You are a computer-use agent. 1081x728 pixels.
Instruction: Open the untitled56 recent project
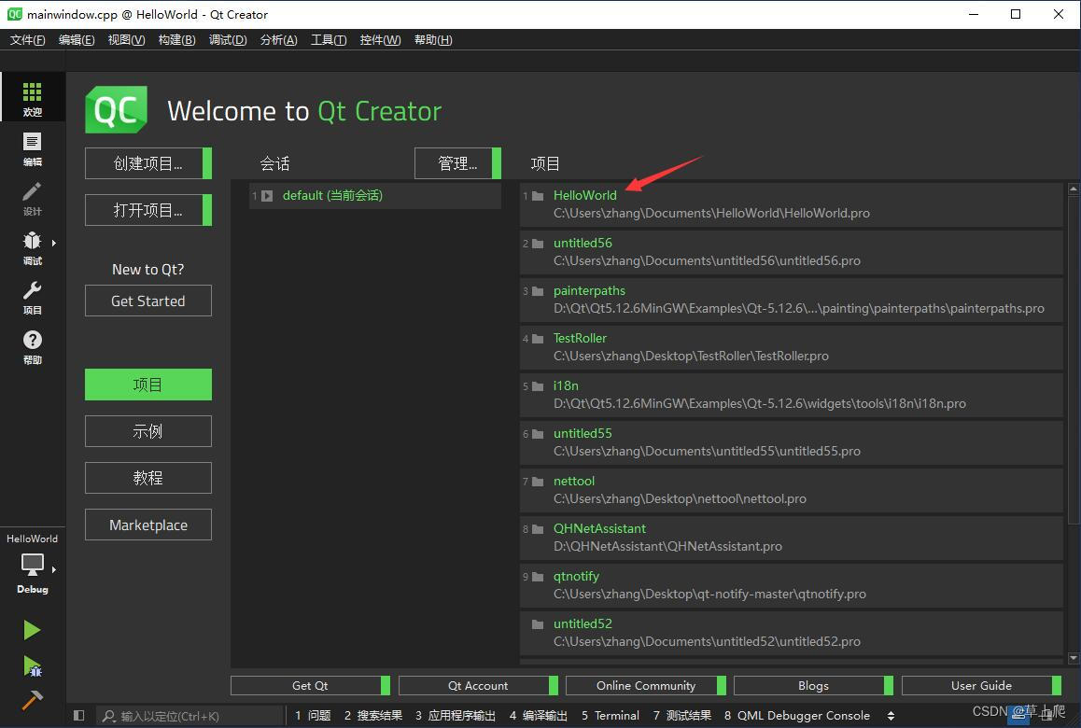[792, 252]
